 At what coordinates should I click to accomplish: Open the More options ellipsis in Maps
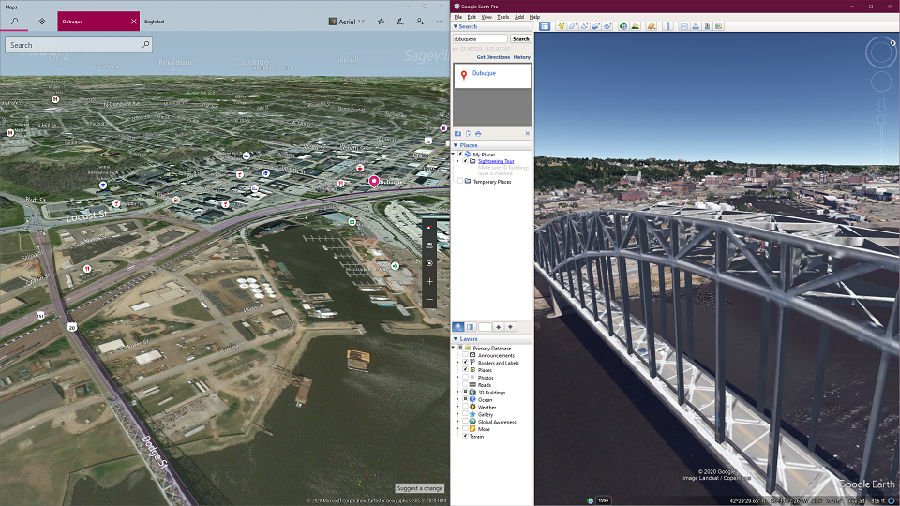(440, 22)
